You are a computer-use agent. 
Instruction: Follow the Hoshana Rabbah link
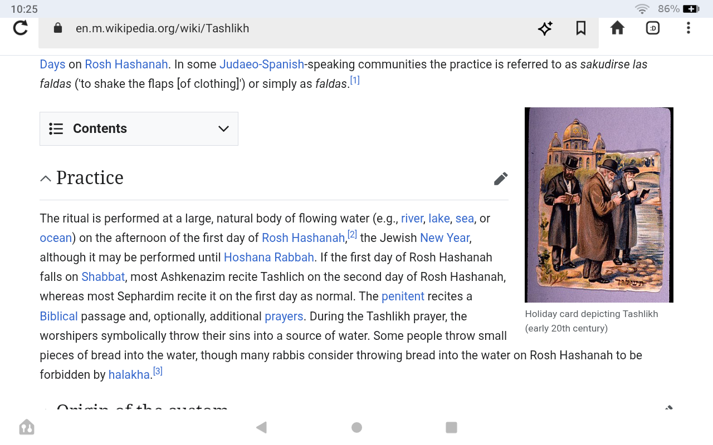coord(269,258)
